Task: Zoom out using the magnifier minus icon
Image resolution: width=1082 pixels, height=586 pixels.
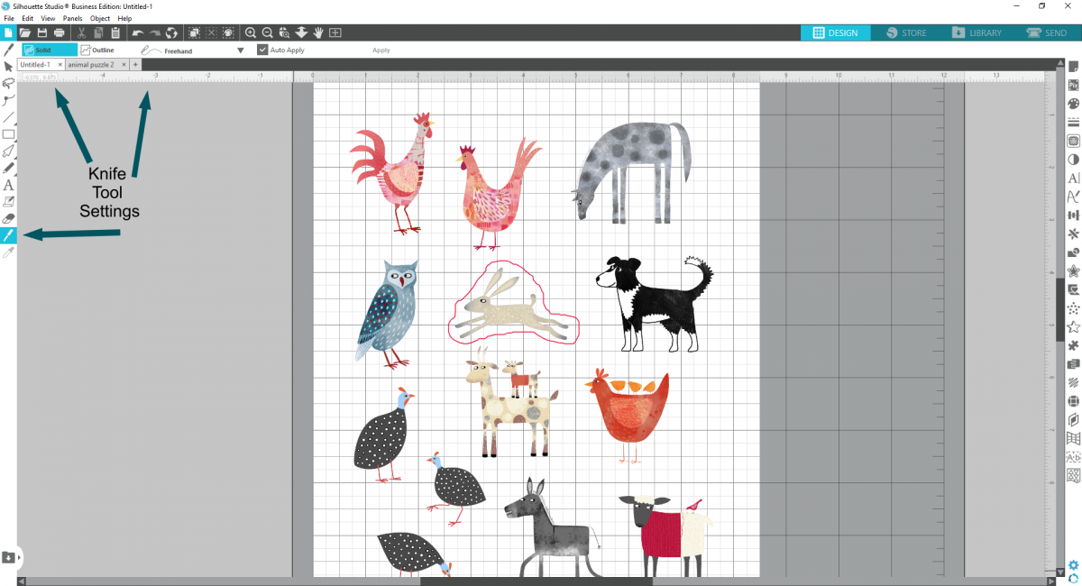Action: [x=268, y=32]
